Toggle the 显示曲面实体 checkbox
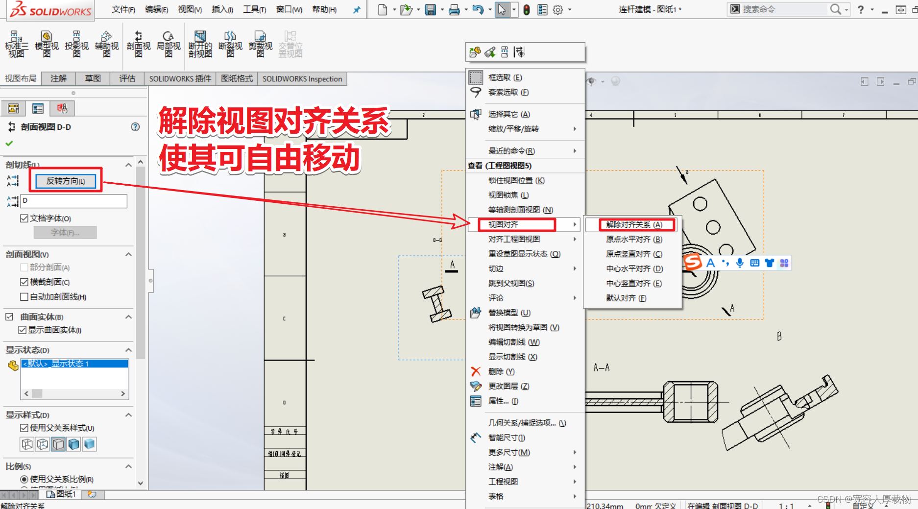 (x=22, y=330)
